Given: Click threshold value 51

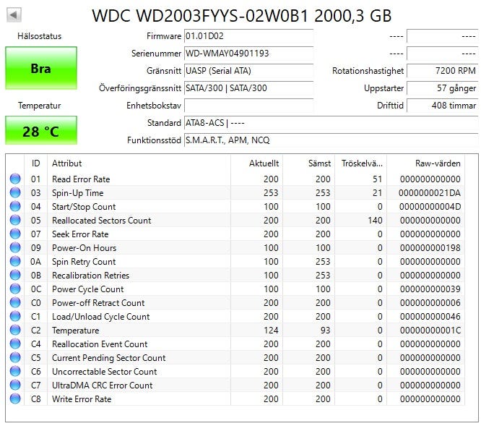Looking at the screenshot, I should (x=377, y=179).
